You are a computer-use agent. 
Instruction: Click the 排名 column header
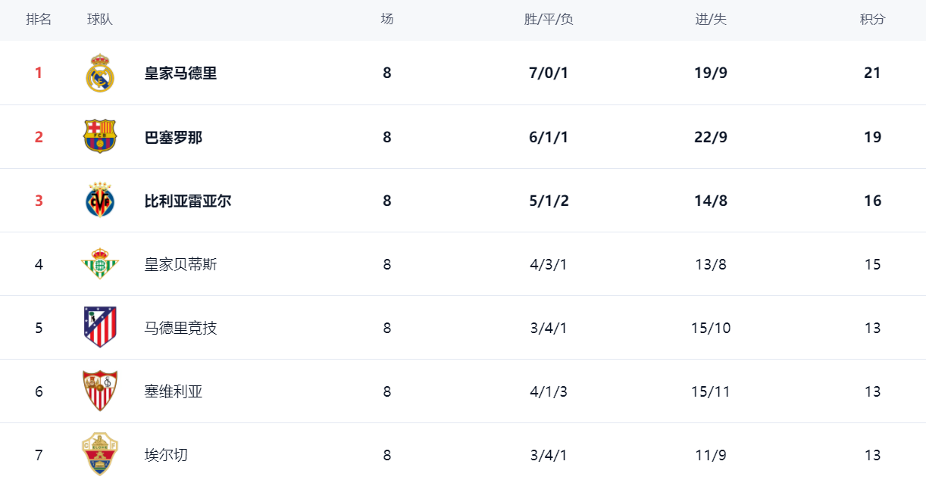[x=39, y=20]
